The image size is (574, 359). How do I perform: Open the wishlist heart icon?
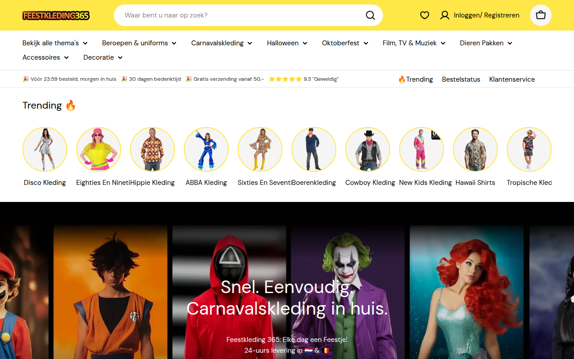click(425, 15)
